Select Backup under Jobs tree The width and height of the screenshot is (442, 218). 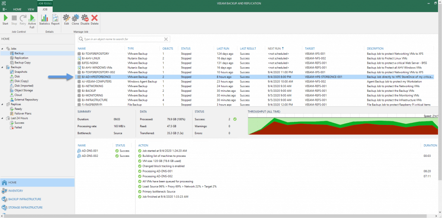click(19, 53)
